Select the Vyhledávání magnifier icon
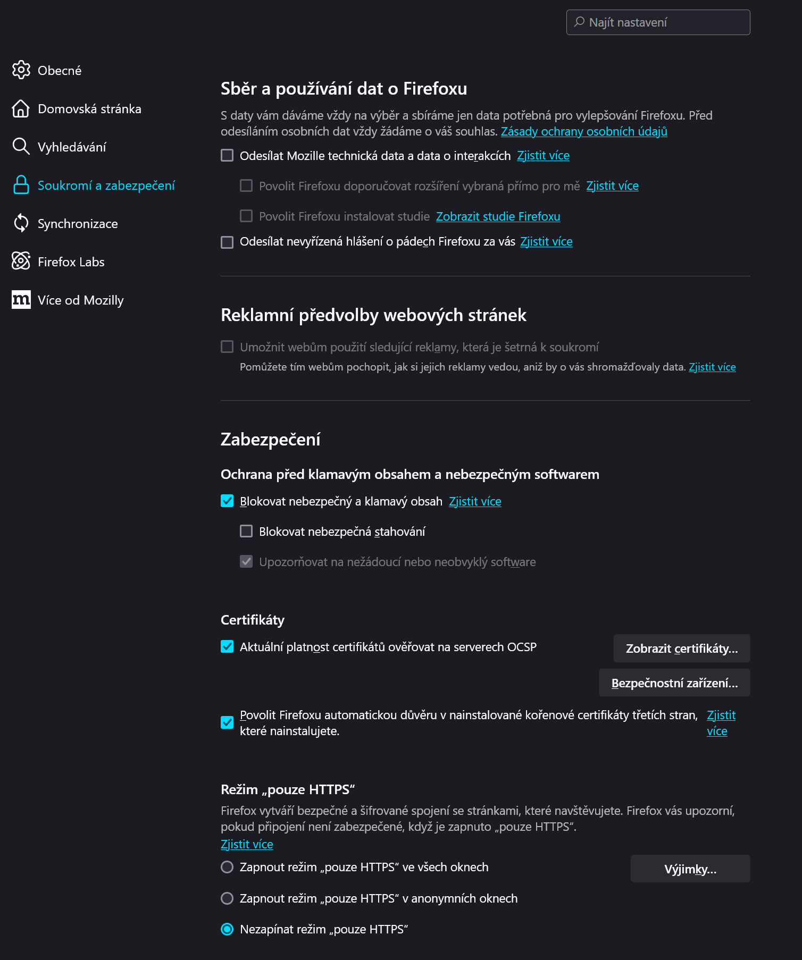 pos(21,147)
